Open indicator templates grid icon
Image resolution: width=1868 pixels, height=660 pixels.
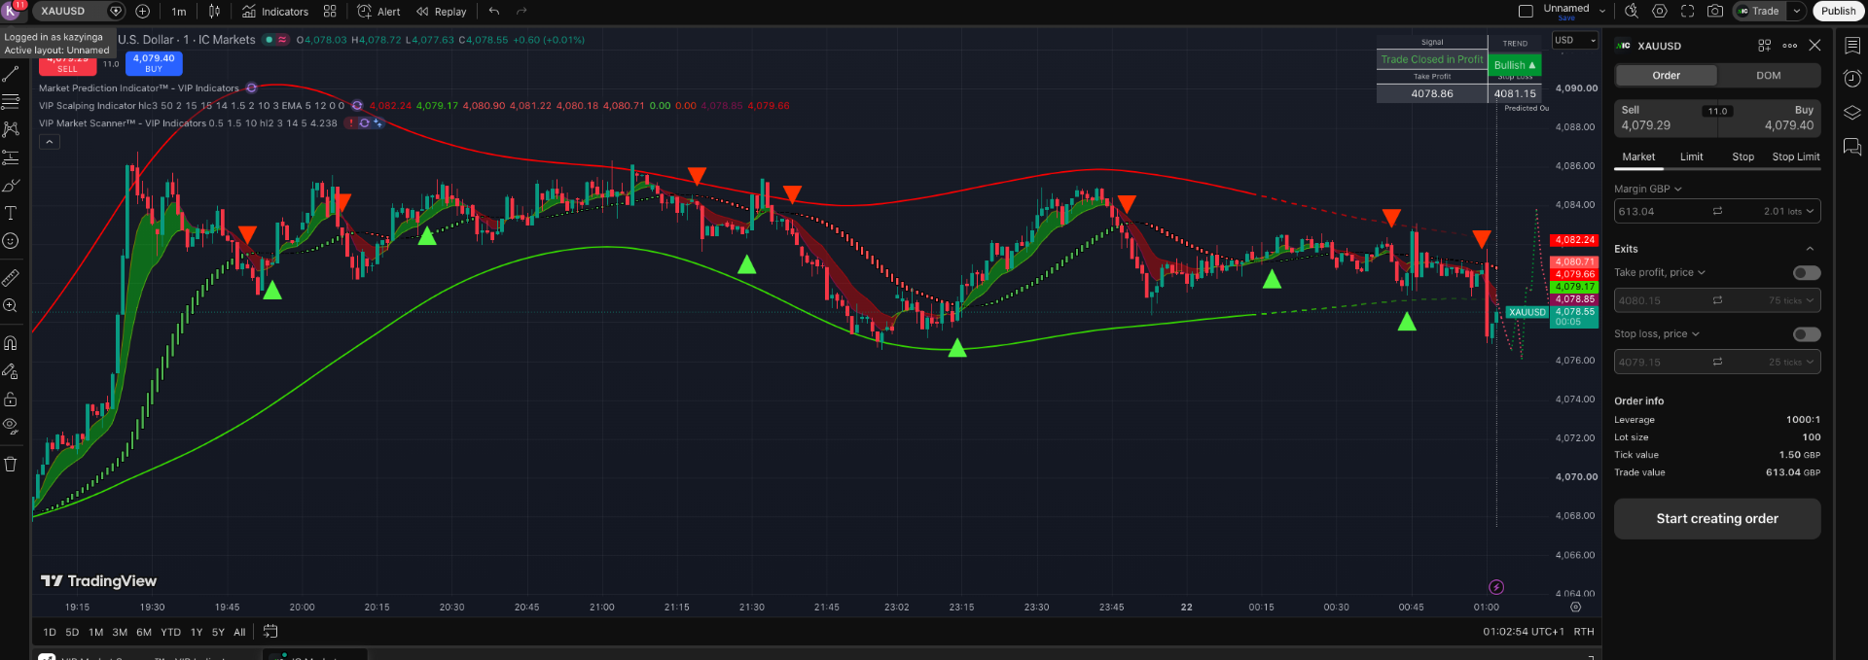tap(330, 12)
